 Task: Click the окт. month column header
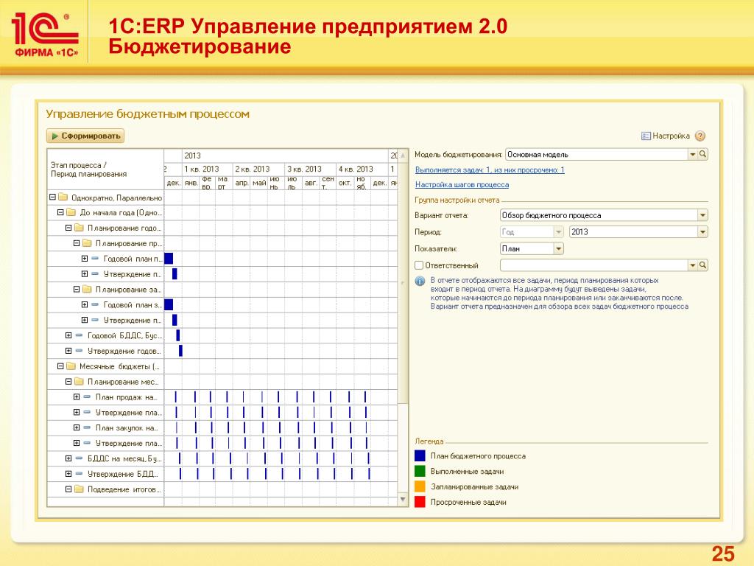point(345,183)
